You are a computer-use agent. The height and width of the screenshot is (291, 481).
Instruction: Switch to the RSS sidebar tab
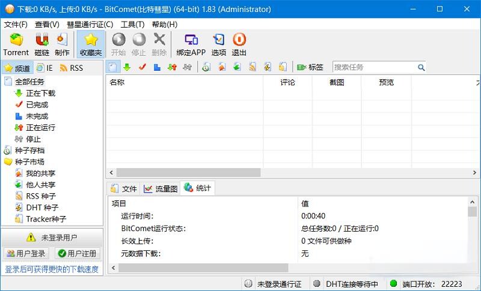pos(71,68)
